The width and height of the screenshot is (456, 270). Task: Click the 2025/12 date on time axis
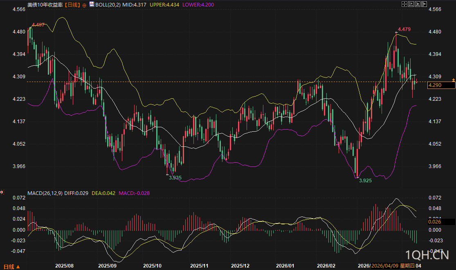[x=240, y=266]
